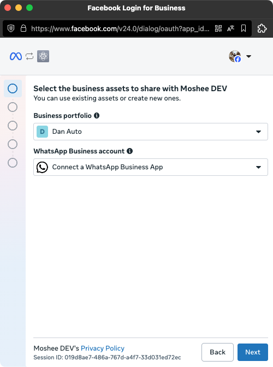Click the exchange arrows icon beside Meta logo
This screenshot has width=273, height=367.
29,56
